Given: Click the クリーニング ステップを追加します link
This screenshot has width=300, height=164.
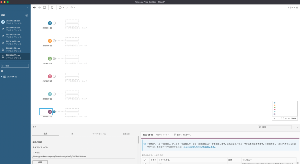Looking at the screenshot, I should tap(200, 147).
